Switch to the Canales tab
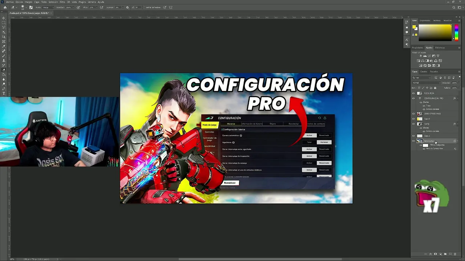465x261 pixels. (424, 71)
